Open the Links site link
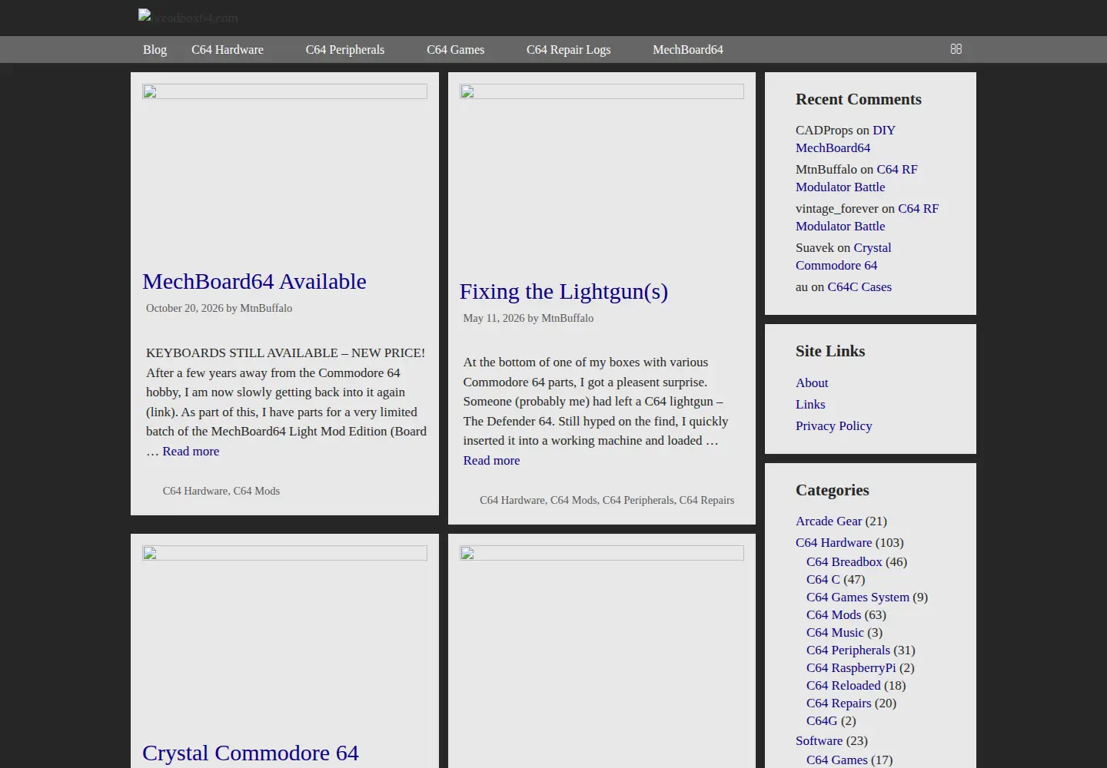1107x768 pixels. 810,404
